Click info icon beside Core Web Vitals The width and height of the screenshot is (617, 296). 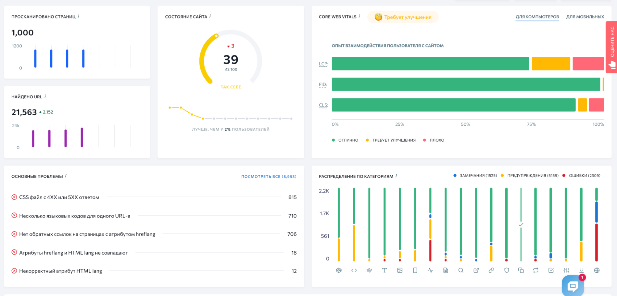359,16
